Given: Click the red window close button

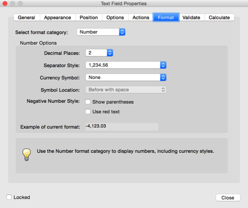Looking at the screenshot, I should (5, 3).
